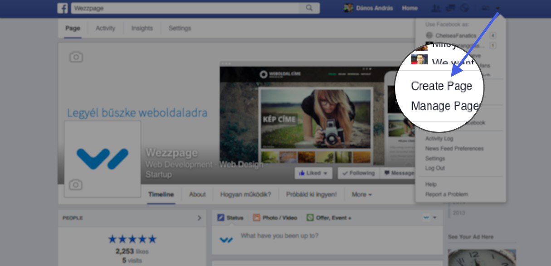The image size is (551, 266).
Task: Click the 'See Your Ad Here' heading
Action: point(471,237)
